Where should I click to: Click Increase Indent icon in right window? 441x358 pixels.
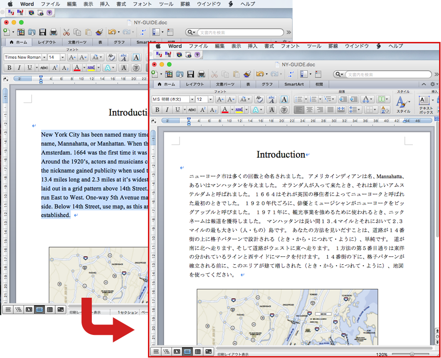click(353, 99)
